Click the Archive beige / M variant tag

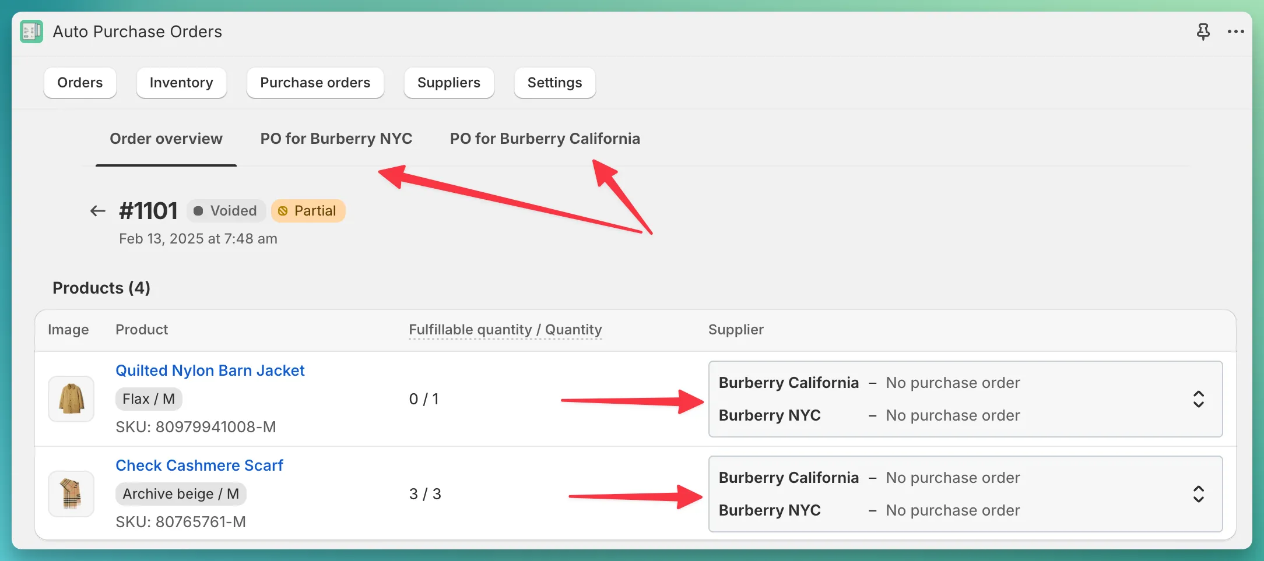181,494
